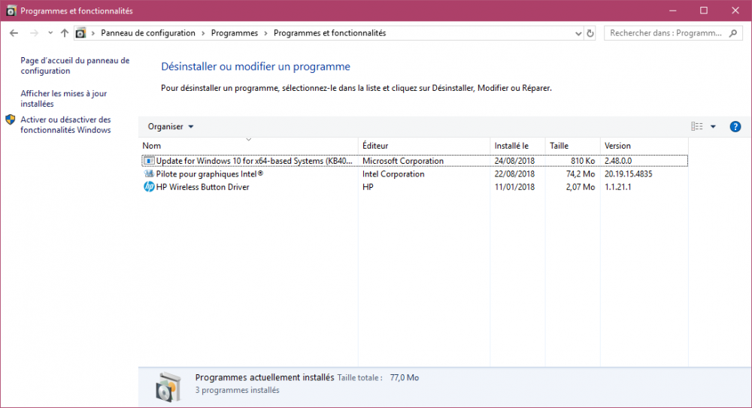Click Intel Corporation publisher cell
The height and width of the screenshot is (408, 752).
393,174
